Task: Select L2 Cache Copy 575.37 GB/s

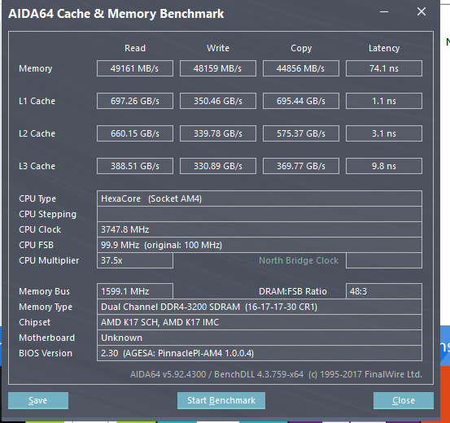Action: (301, 133)
